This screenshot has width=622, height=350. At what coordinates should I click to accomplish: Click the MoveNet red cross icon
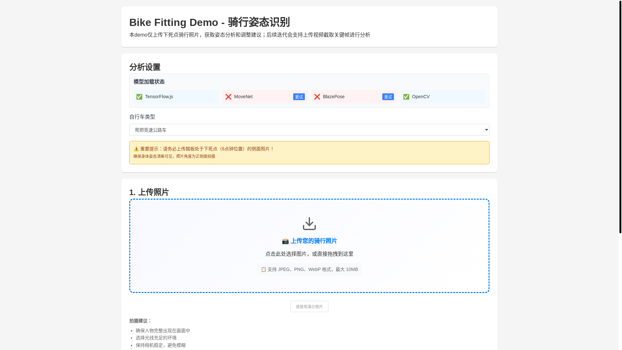tap(228, 97)
